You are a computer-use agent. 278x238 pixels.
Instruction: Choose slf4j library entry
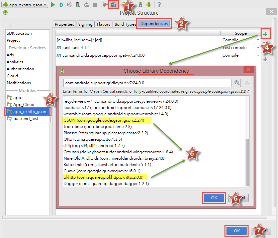(94, 146)
